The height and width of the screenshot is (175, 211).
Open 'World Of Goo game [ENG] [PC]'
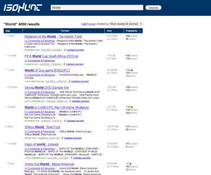[x=47, y=70]
